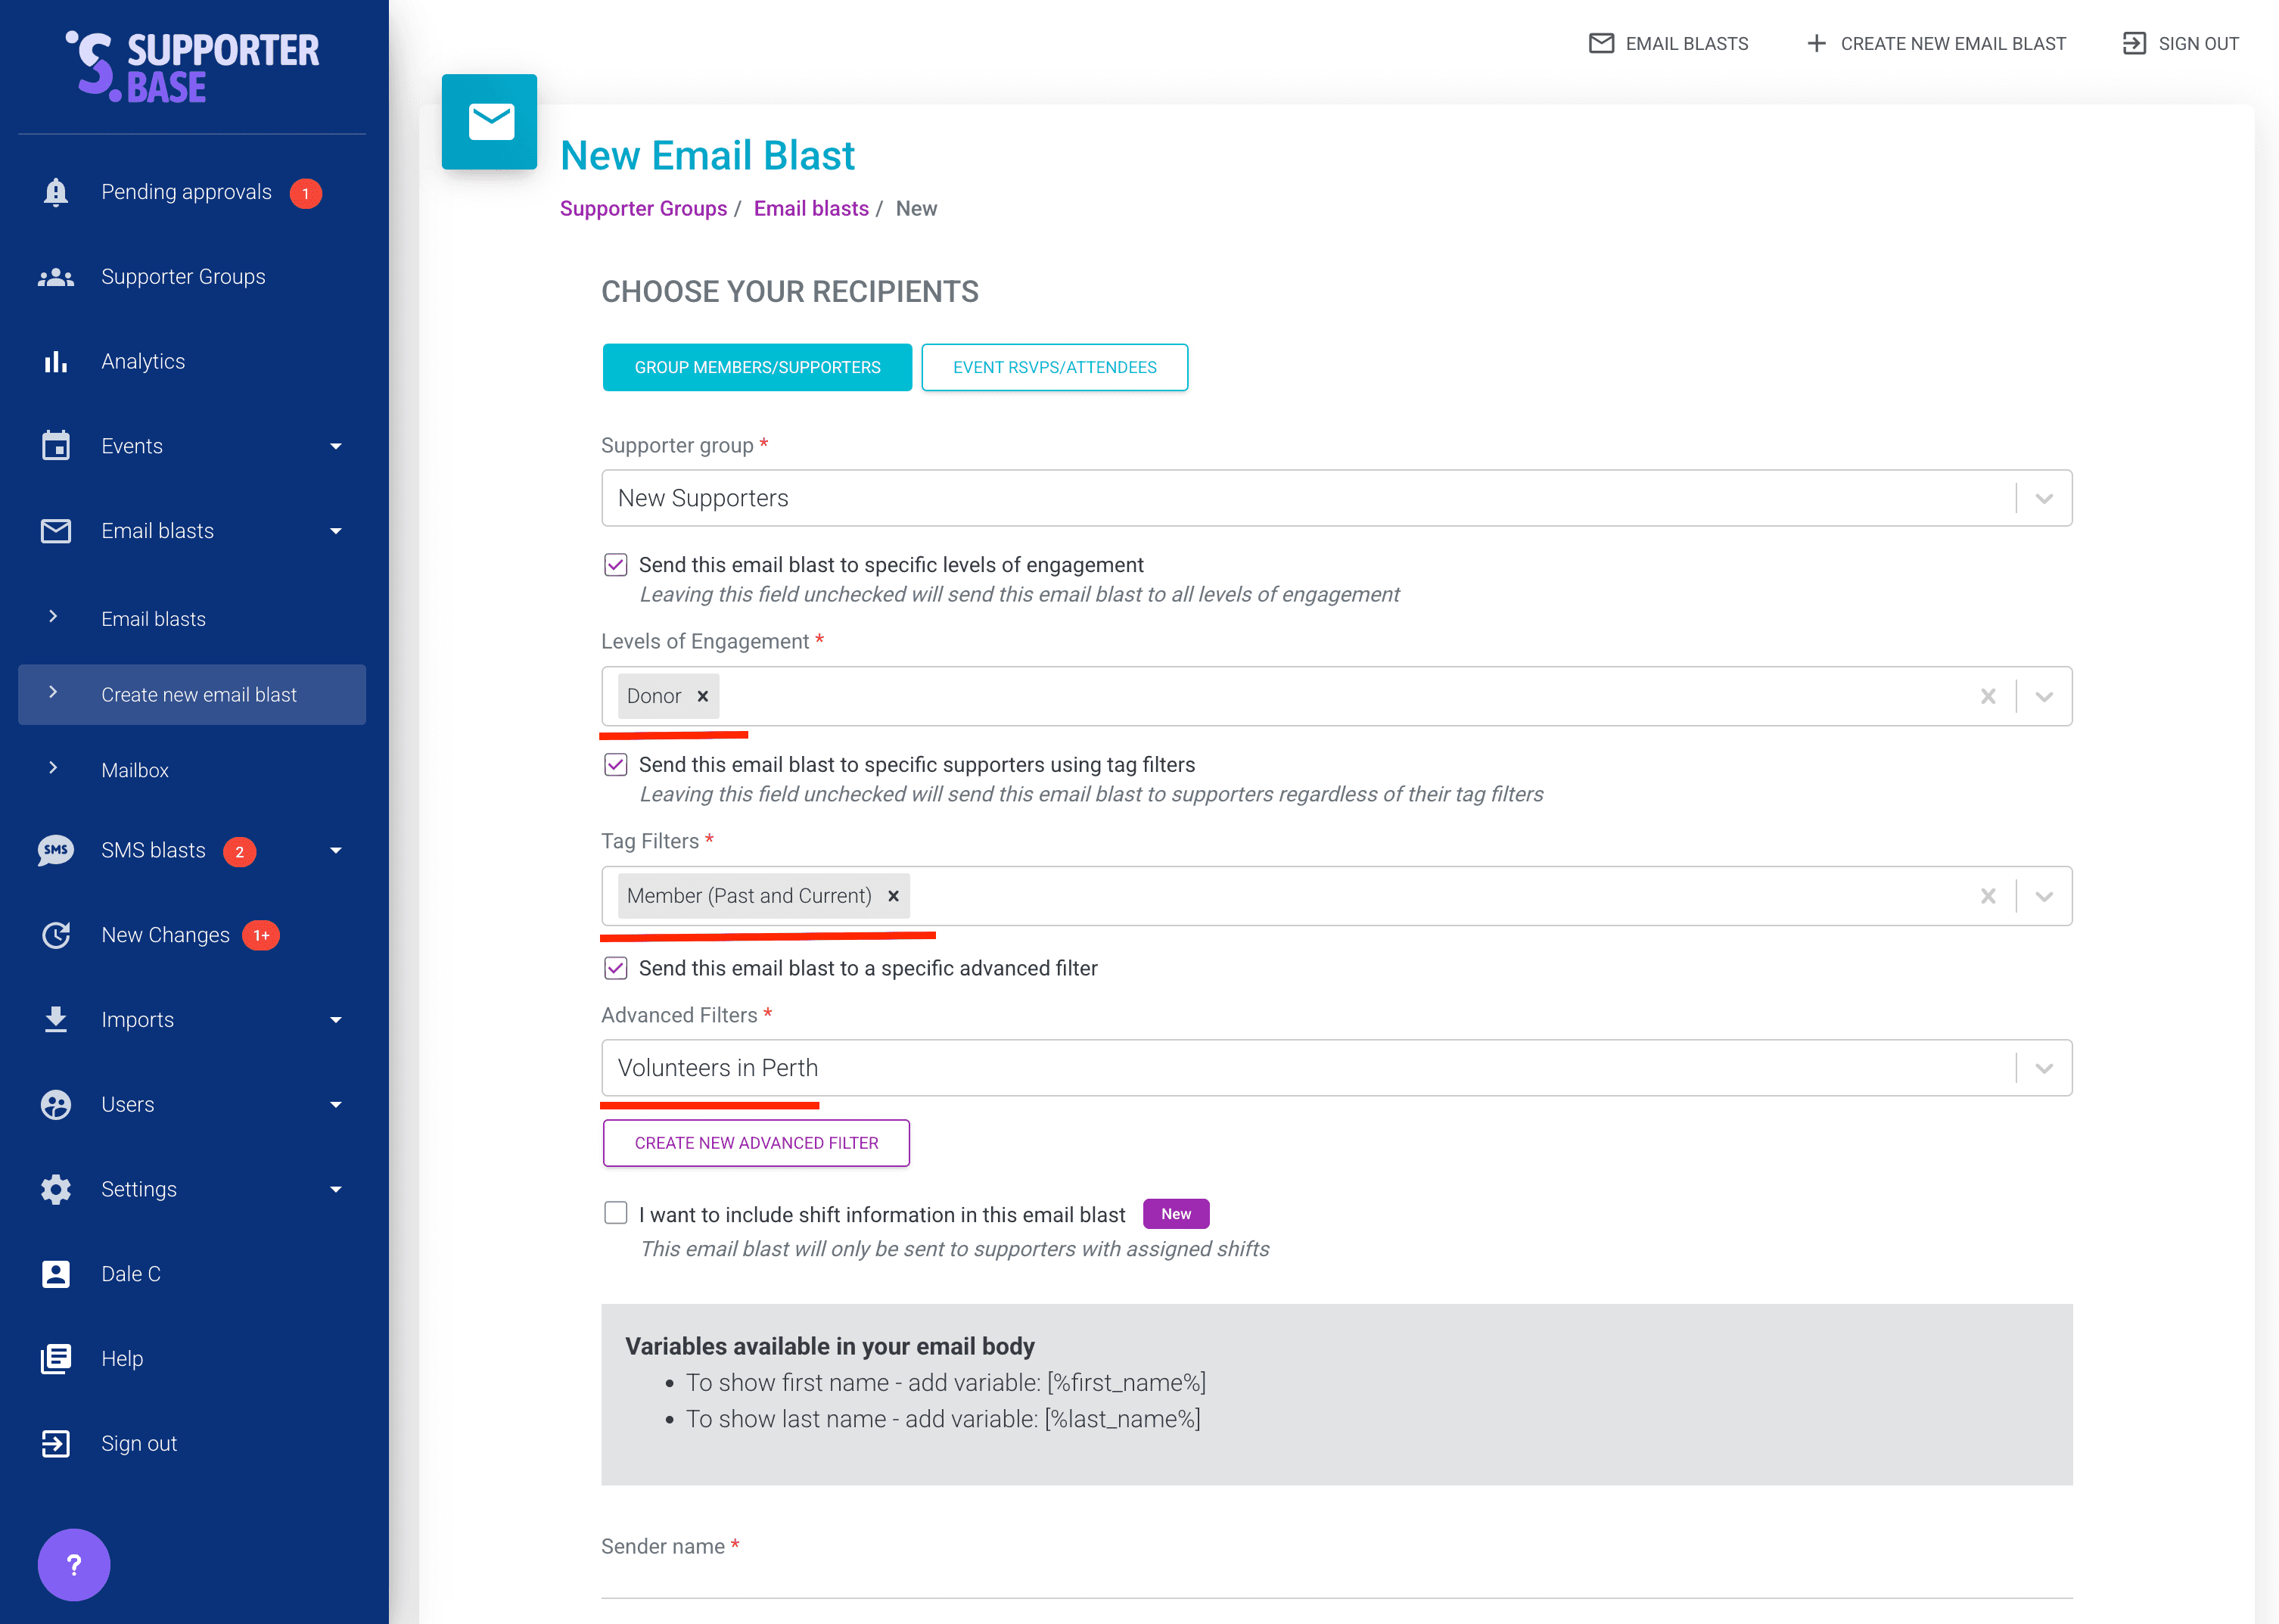Clear all Tag Filters with X icon
Screen dimensions: 2279x1624
click(1987, 896)
